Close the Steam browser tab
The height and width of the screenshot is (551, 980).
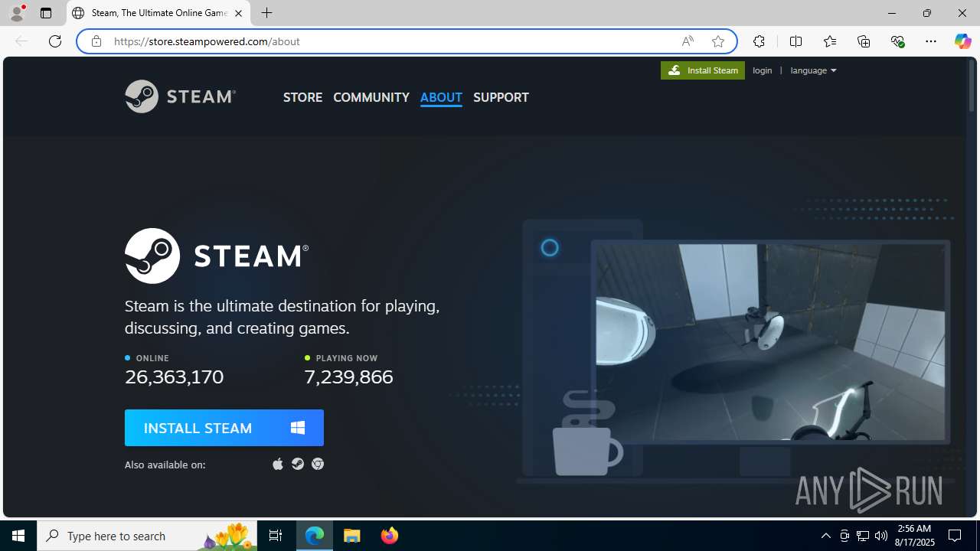click(x=238, y=13)
